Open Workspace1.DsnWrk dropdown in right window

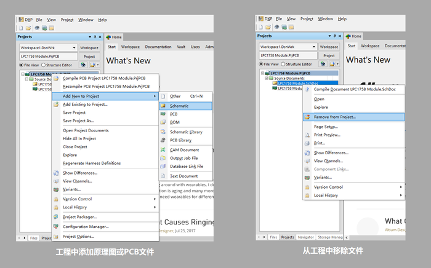click(313, 47)
